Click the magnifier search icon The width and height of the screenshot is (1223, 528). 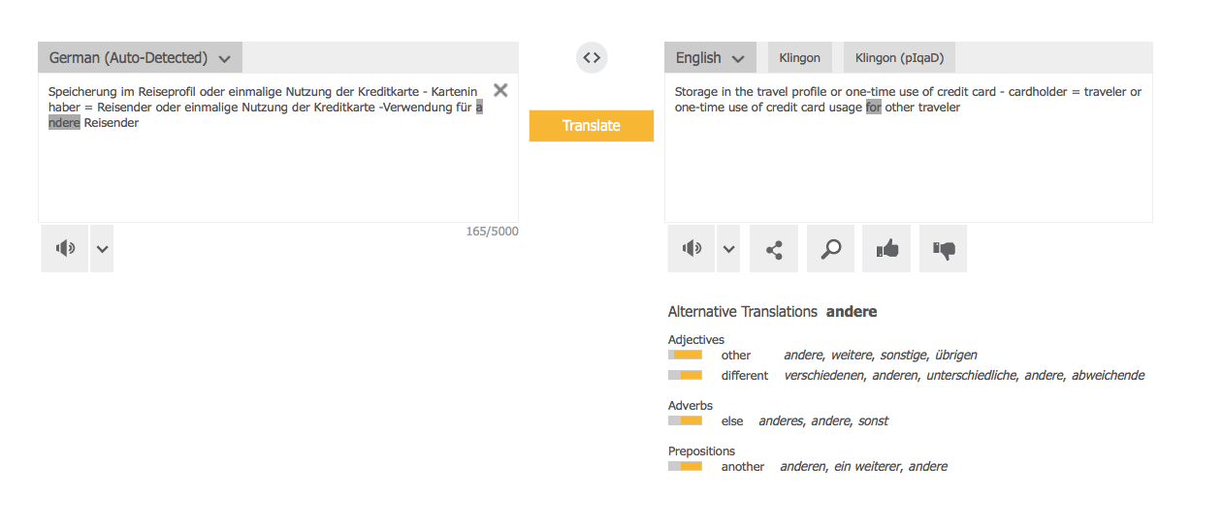click(x=831, y=249)
